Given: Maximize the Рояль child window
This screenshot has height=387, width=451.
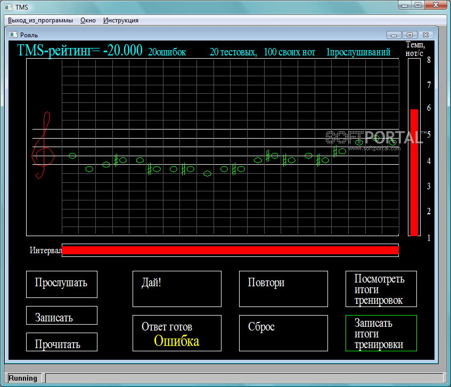Looking at the screenshot, I should (x=409, y=35).
